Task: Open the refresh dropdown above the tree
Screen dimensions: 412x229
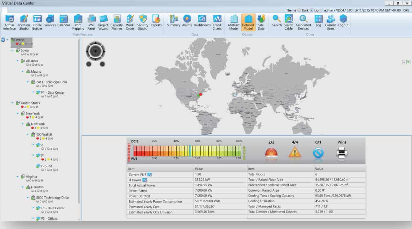Action: (x=7, y=40)
